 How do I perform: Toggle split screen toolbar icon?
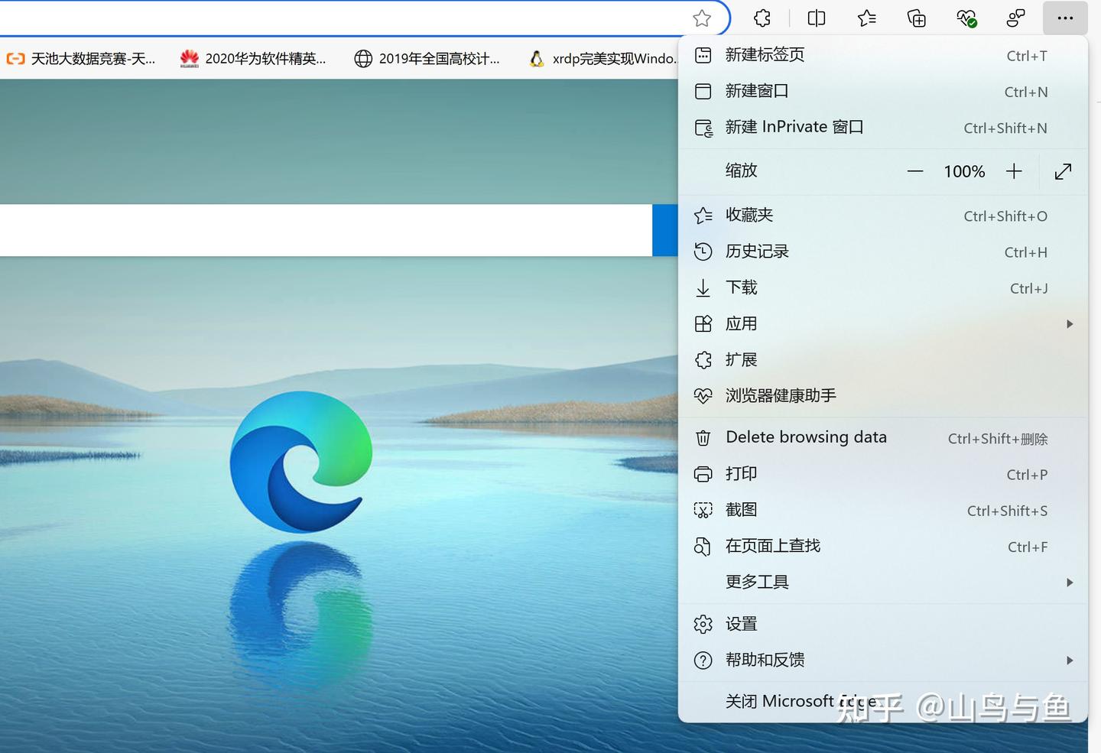(x=817, y=18)
